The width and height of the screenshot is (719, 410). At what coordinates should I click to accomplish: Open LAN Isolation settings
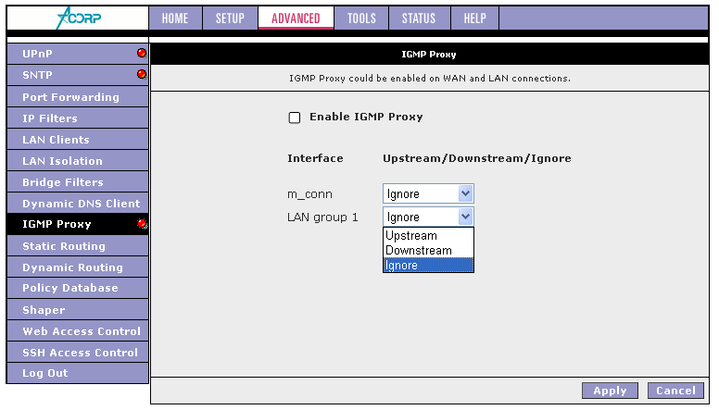[78, 161]
